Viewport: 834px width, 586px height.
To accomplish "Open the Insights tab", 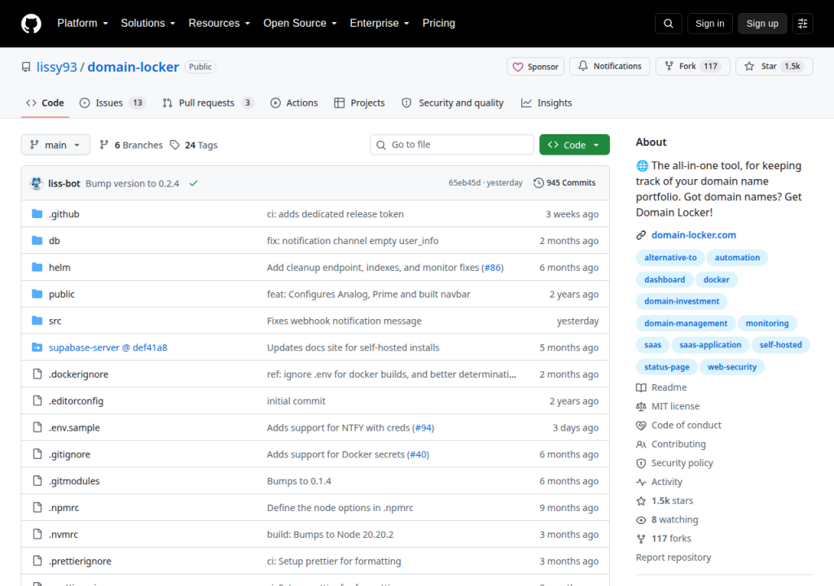I will click(x=546, y=103).
